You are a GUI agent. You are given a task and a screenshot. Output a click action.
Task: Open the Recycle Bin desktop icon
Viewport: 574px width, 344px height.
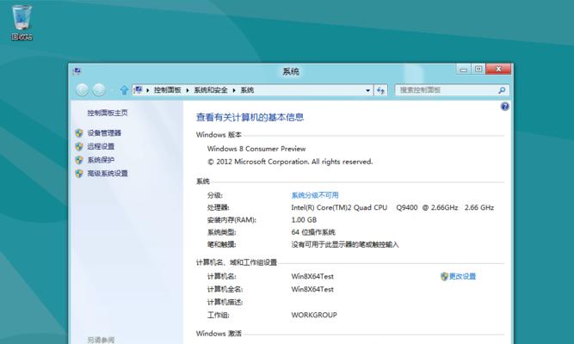(22, 22)
